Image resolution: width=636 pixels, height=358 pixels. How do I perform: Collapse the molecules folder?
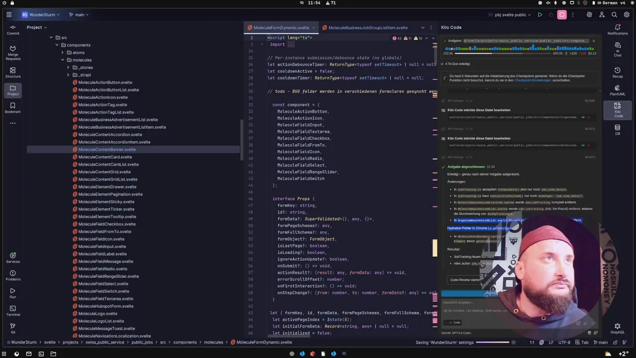click(63, 60)
